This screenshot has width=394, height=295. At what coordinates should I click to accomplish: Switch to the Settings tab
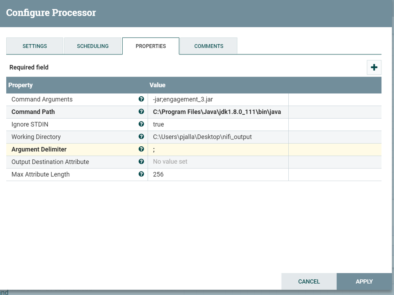[35, 46]
